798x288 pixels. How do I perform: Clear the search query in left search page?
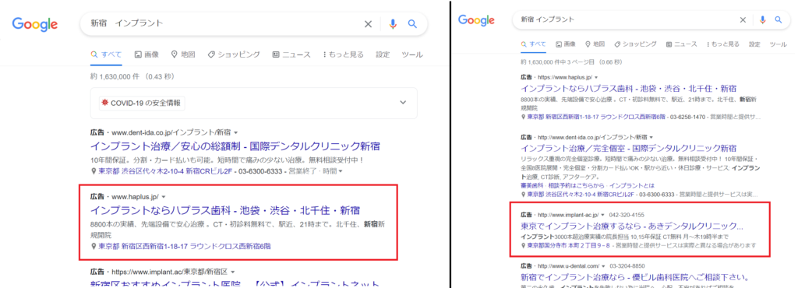click(368, 24)
